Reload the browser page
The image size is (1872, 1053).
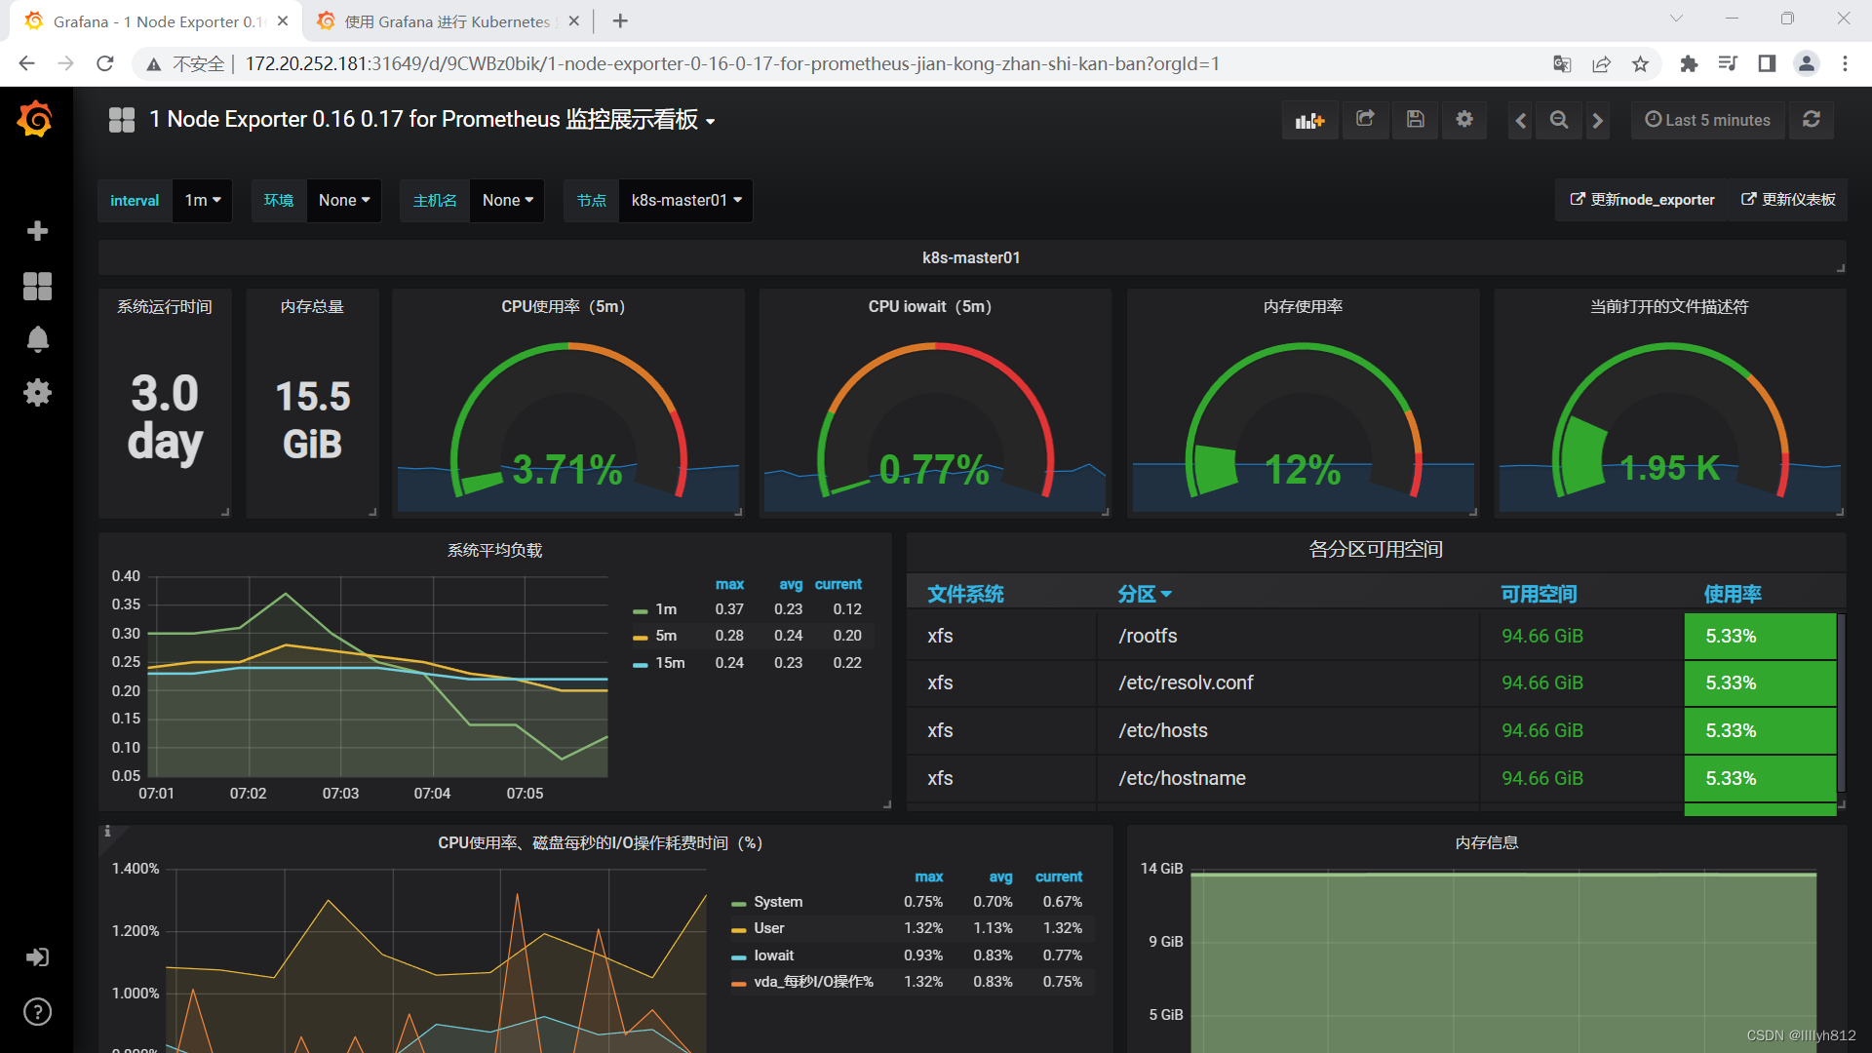(105, 64)
